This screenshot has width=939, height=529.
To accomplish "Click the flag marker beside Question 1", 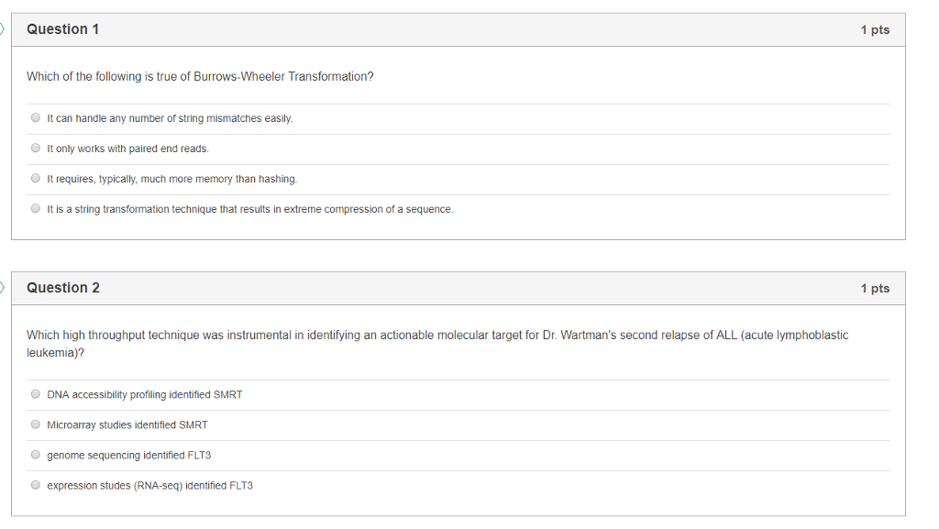I will click(2, 28).
